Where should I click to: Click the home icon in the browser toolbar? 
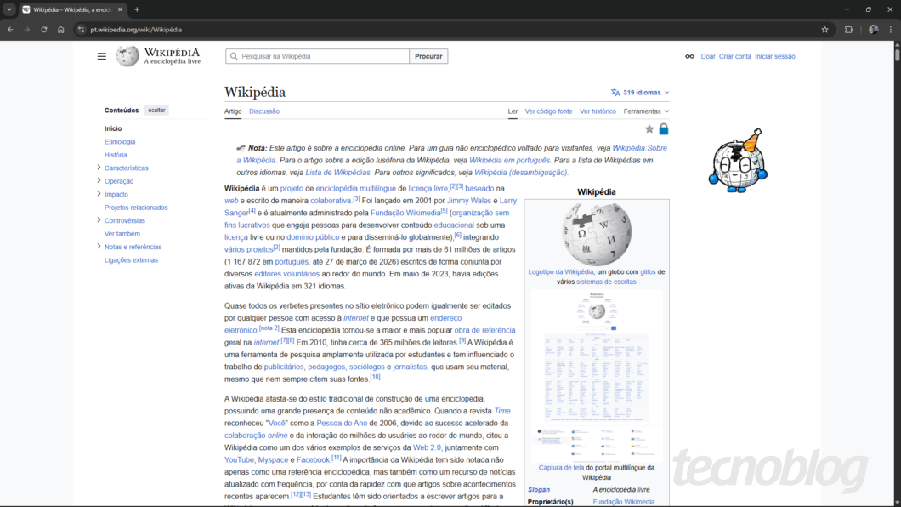point(59,28)
